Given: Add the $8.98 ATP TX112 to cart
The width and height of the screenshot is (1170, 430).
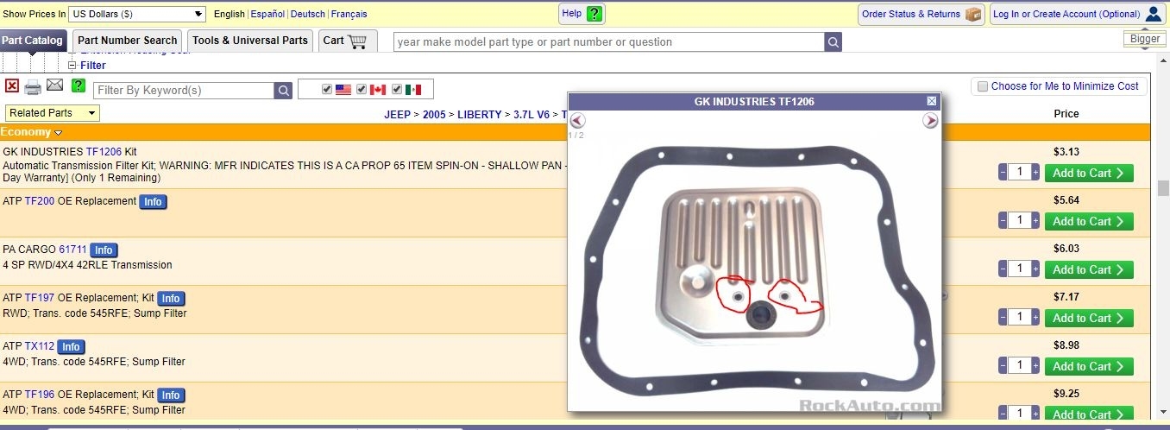Looking at the screenshot, I should pyautogui.click(x=1089, y=366).
